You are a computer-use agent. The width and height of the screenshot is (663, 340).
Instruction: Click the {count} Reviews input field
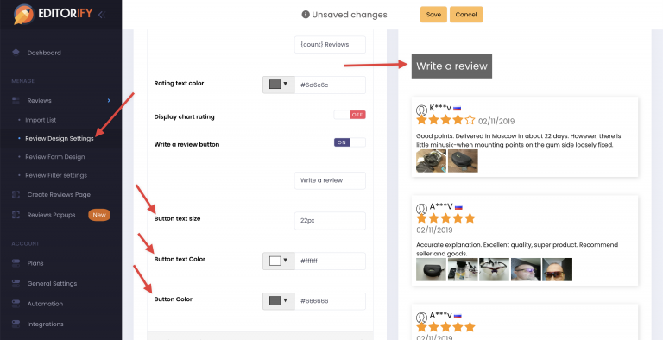(330, 44)
